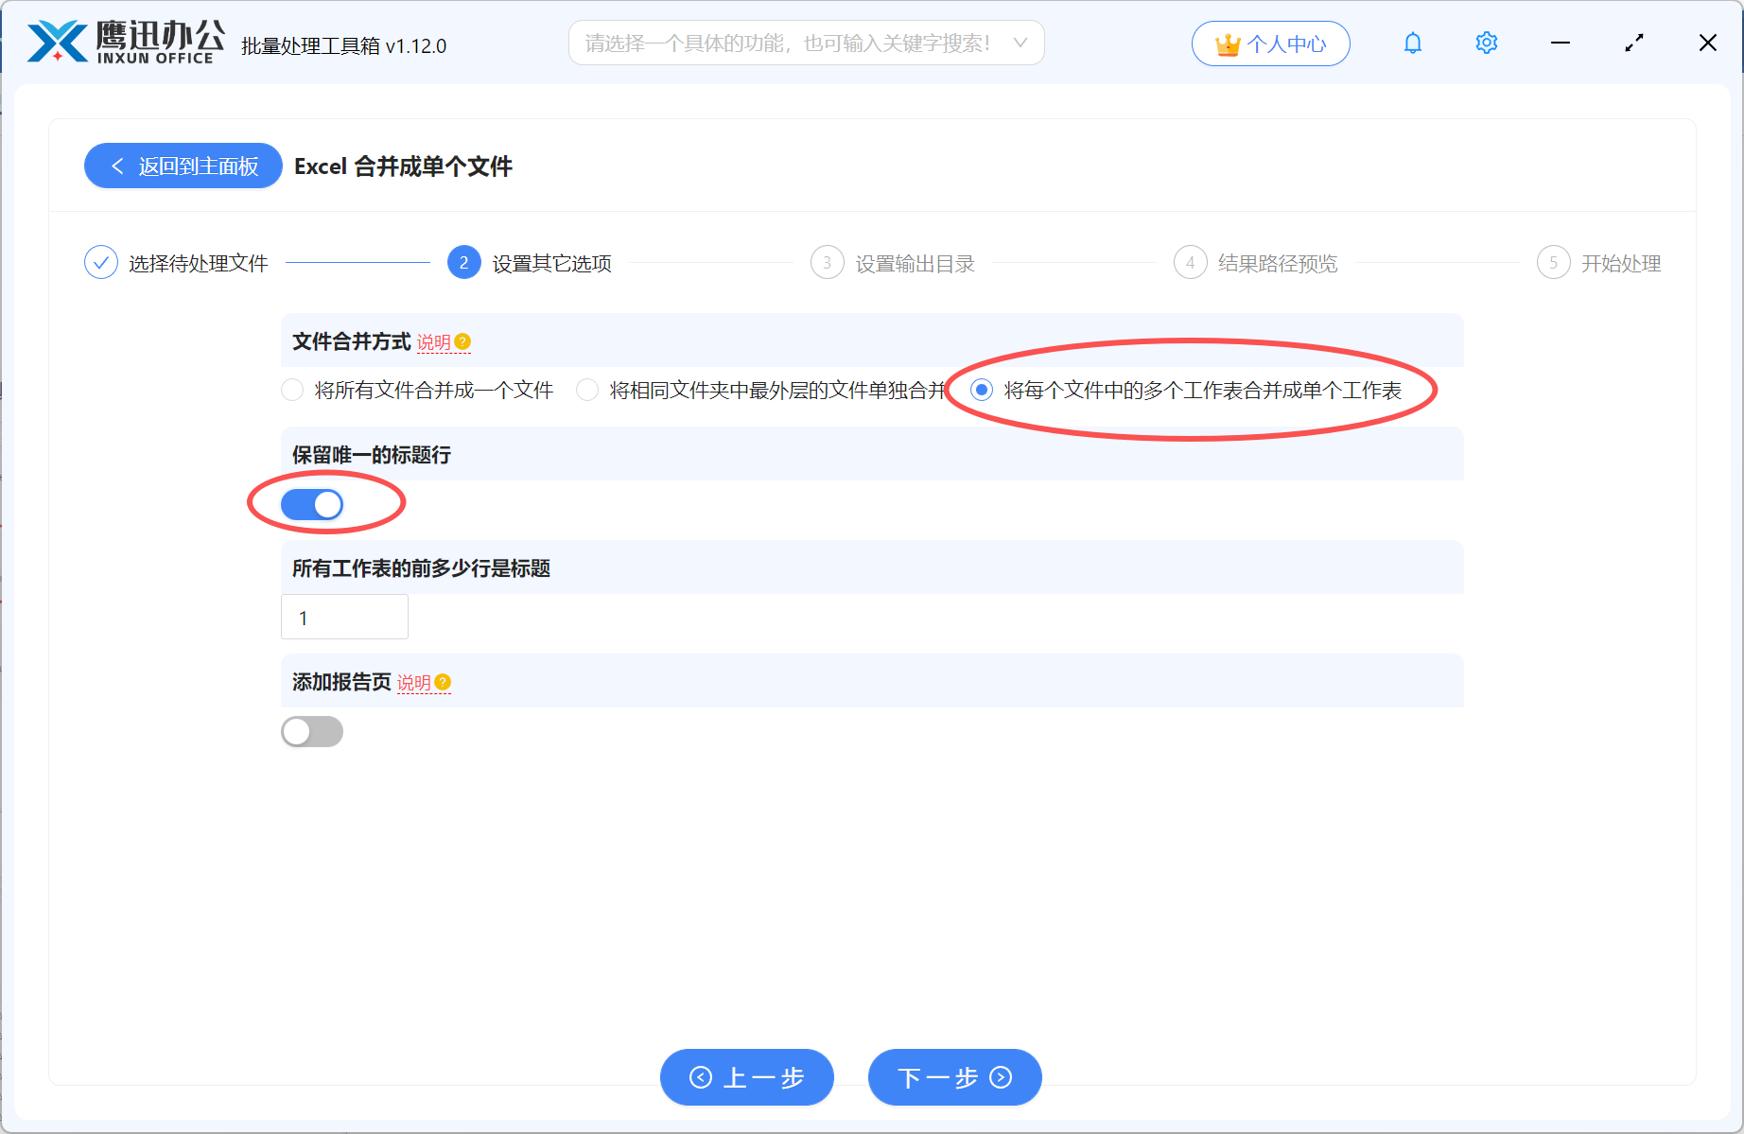Click the fullscreen expand icon
This screenshot has height=1134, width=1744.
point(1633,43)
